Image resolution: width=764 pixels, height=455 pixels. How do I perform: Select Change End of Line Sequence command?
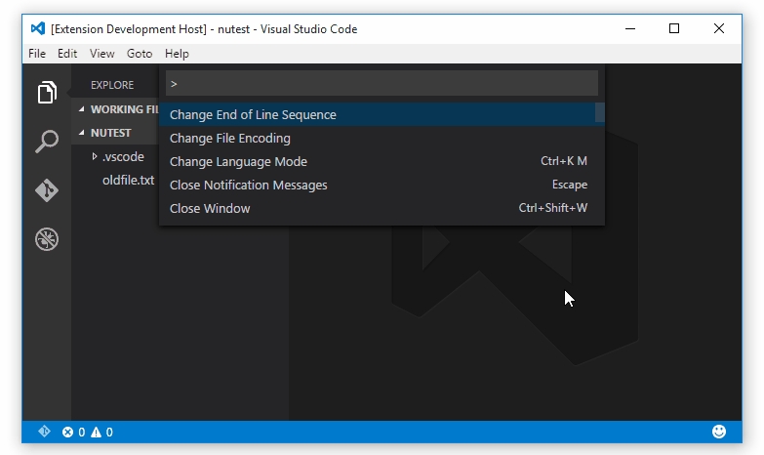tap(253, 114)
